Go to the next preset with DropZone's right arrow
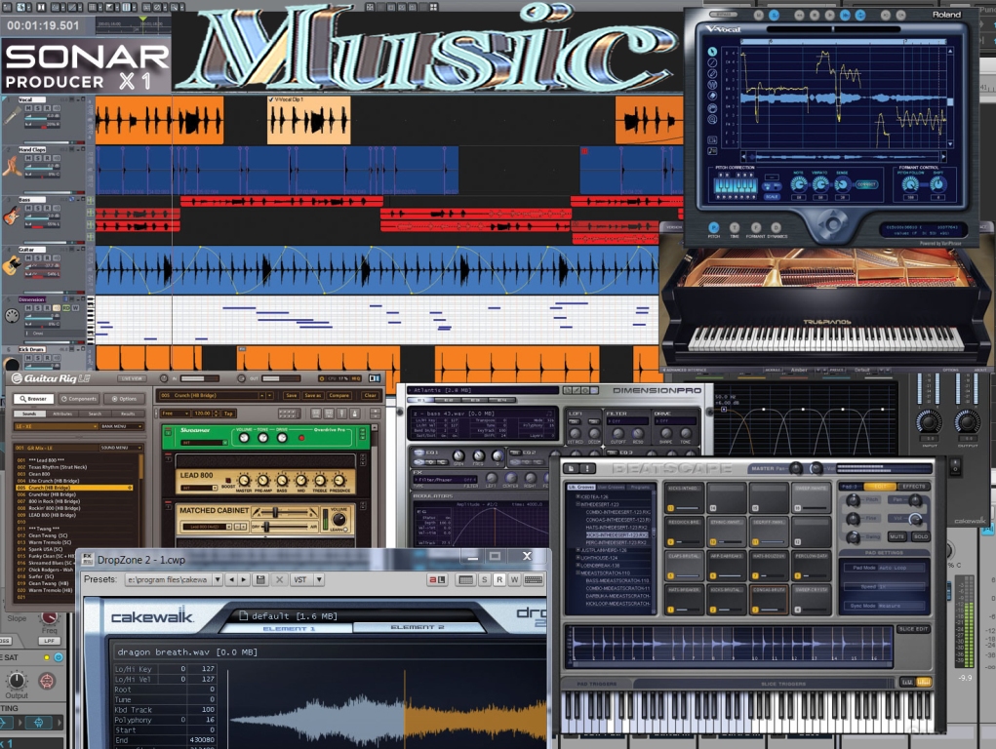The height and width of the screenshot is (749, 996). 244,579
